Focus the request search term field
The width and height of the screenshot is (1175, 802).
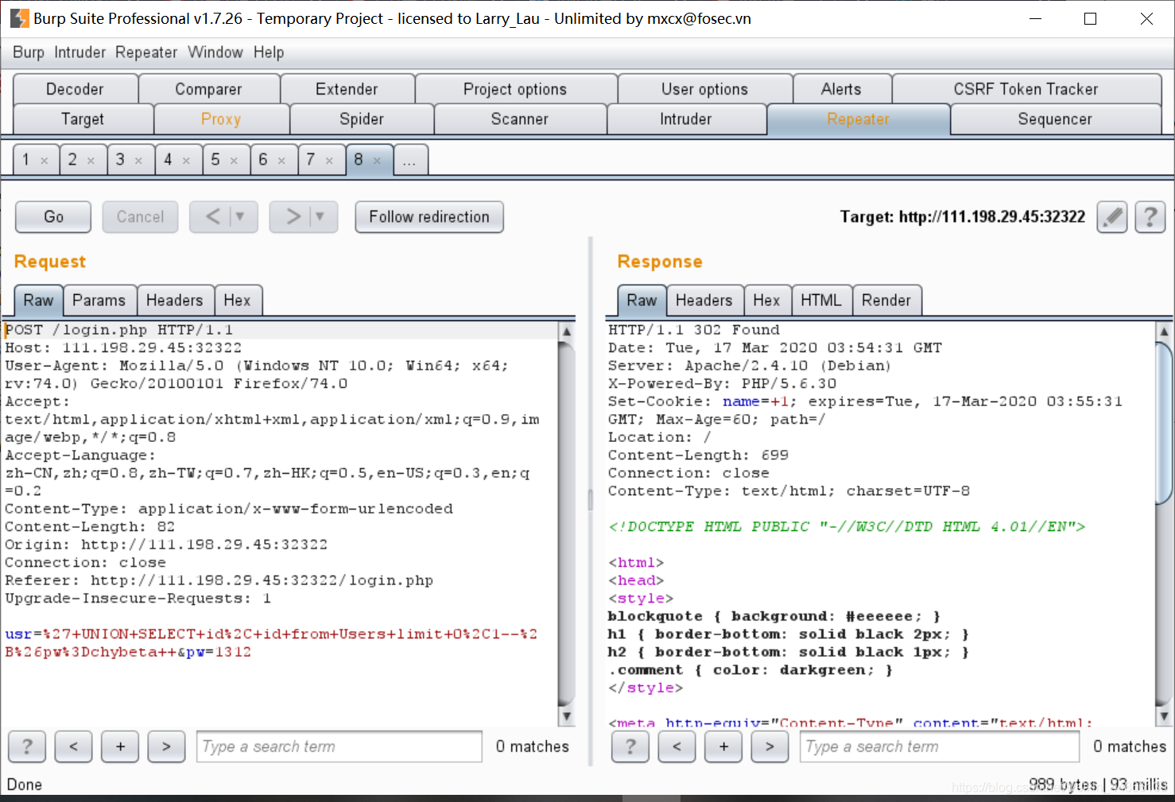click(339, 746)
